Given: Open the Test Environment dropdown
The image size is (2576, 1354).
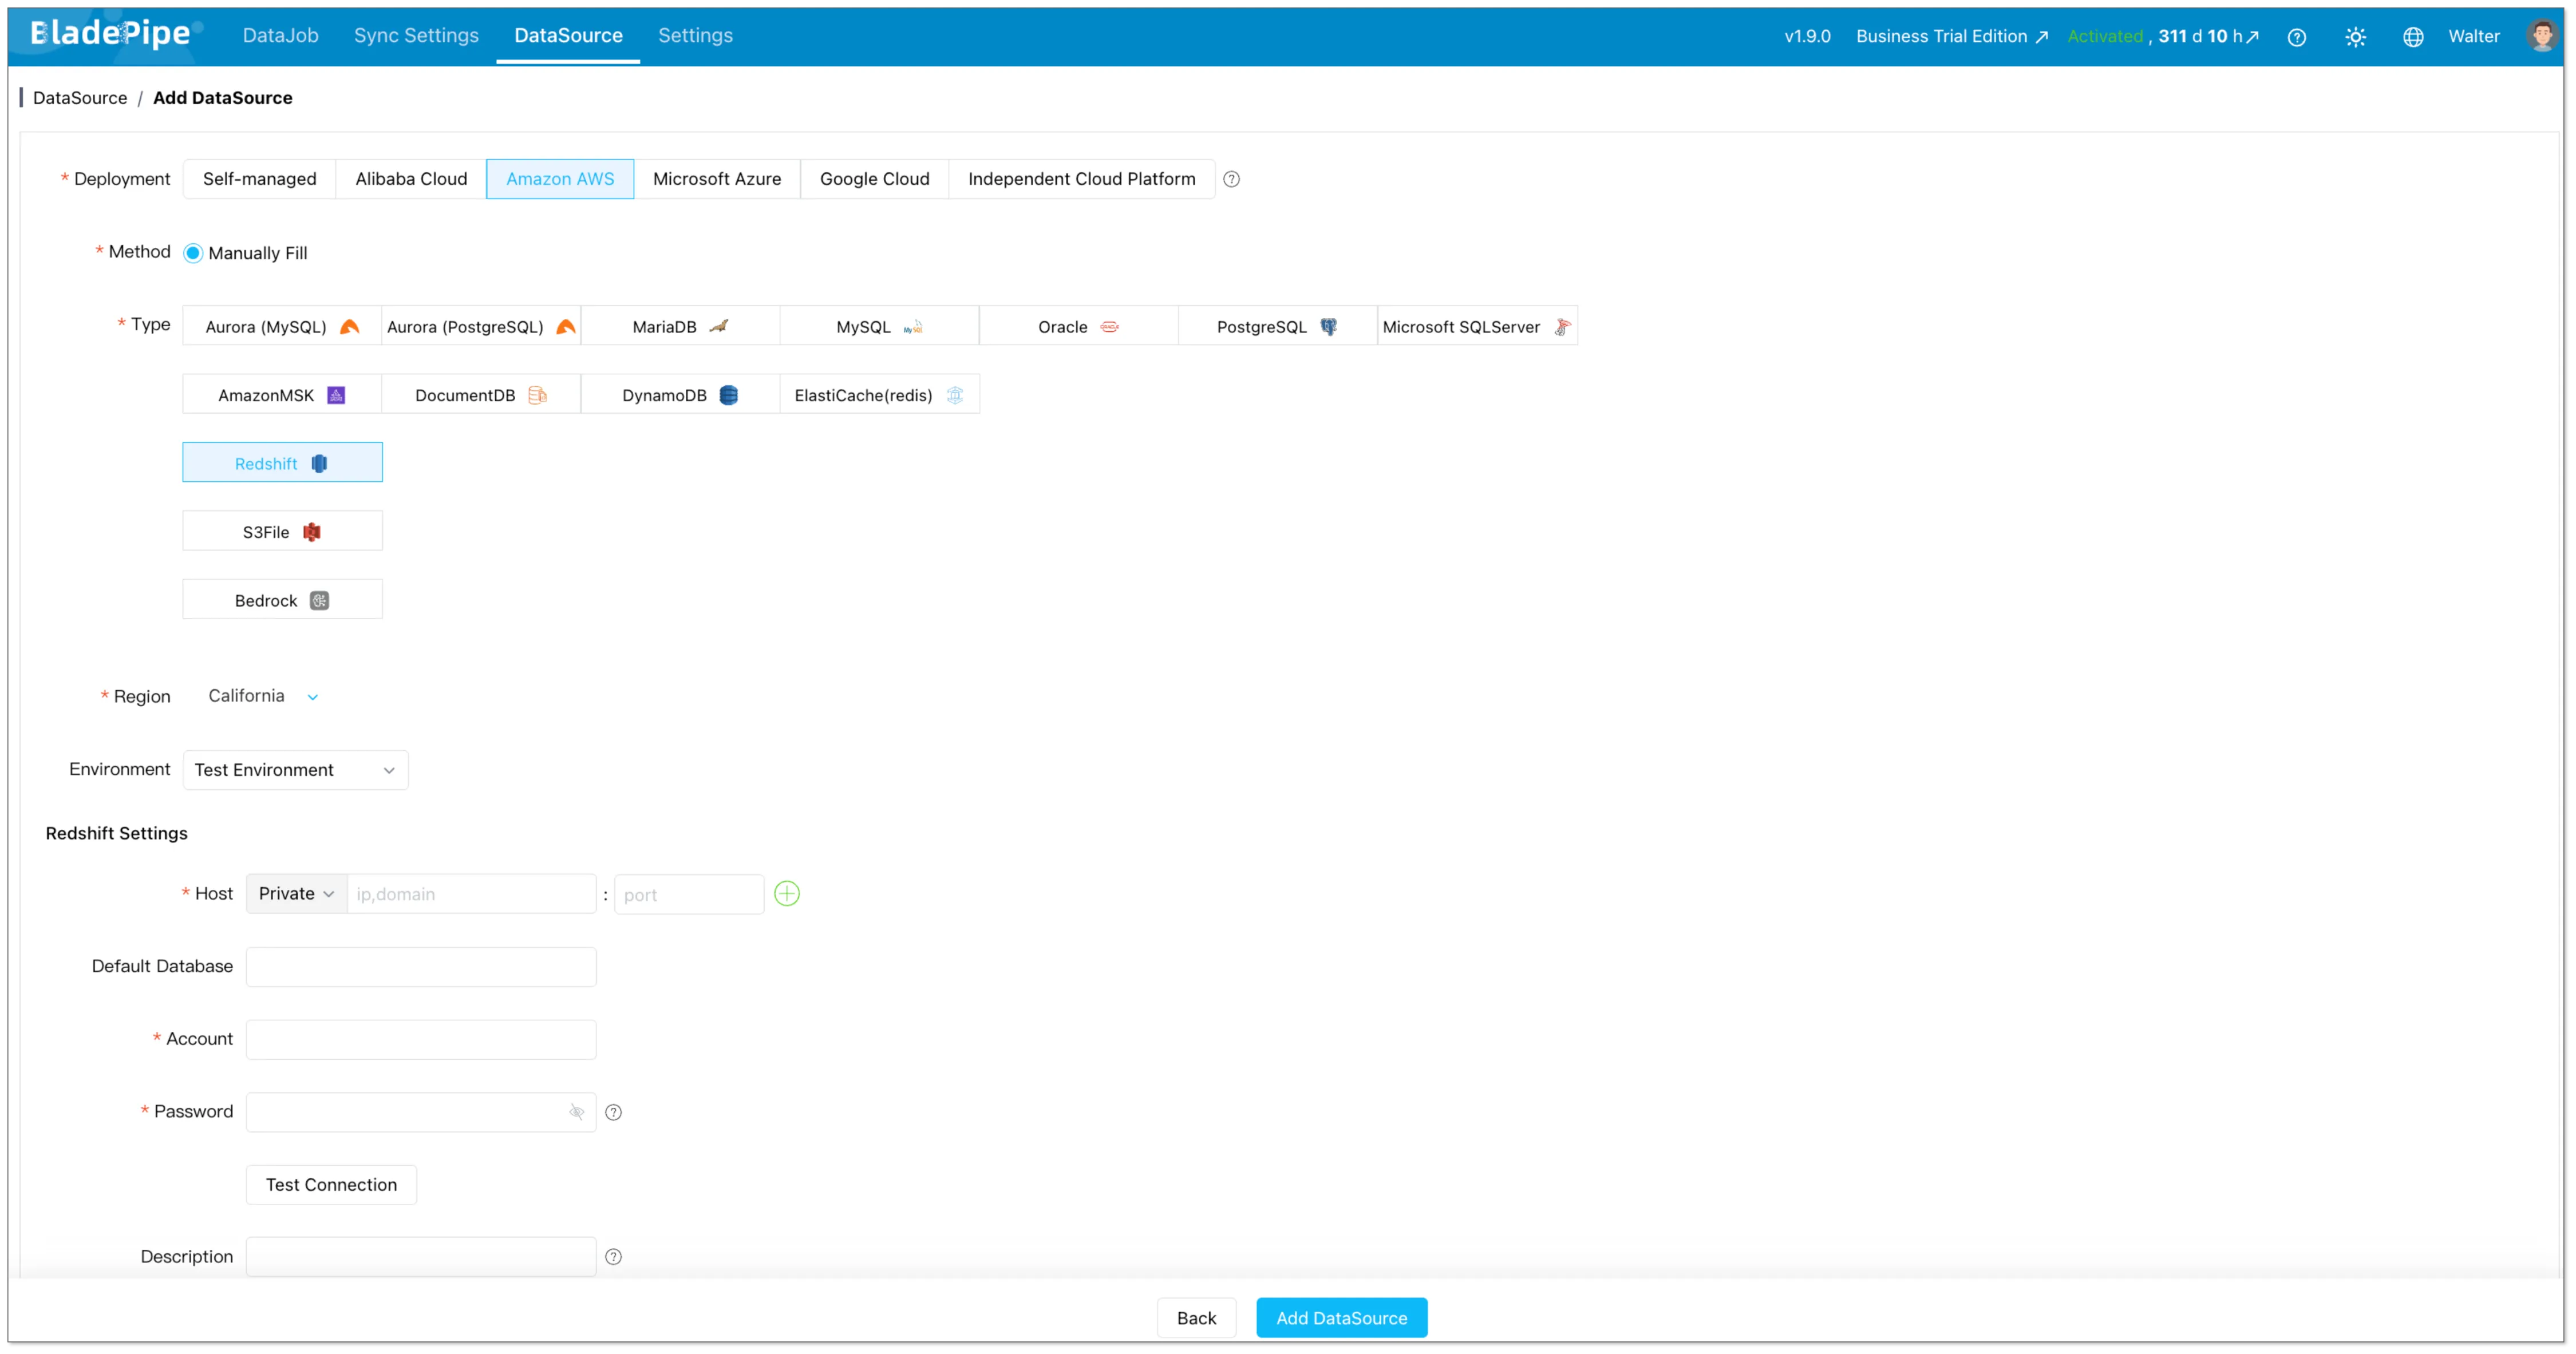Looking at the screenshot, I should (x=295, y=770).
